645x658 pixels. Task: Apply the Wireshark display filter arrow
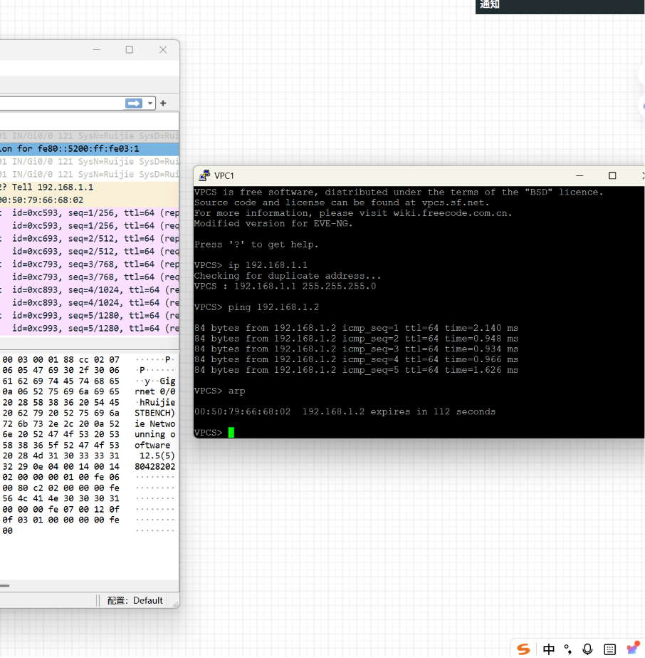point(134,103)
